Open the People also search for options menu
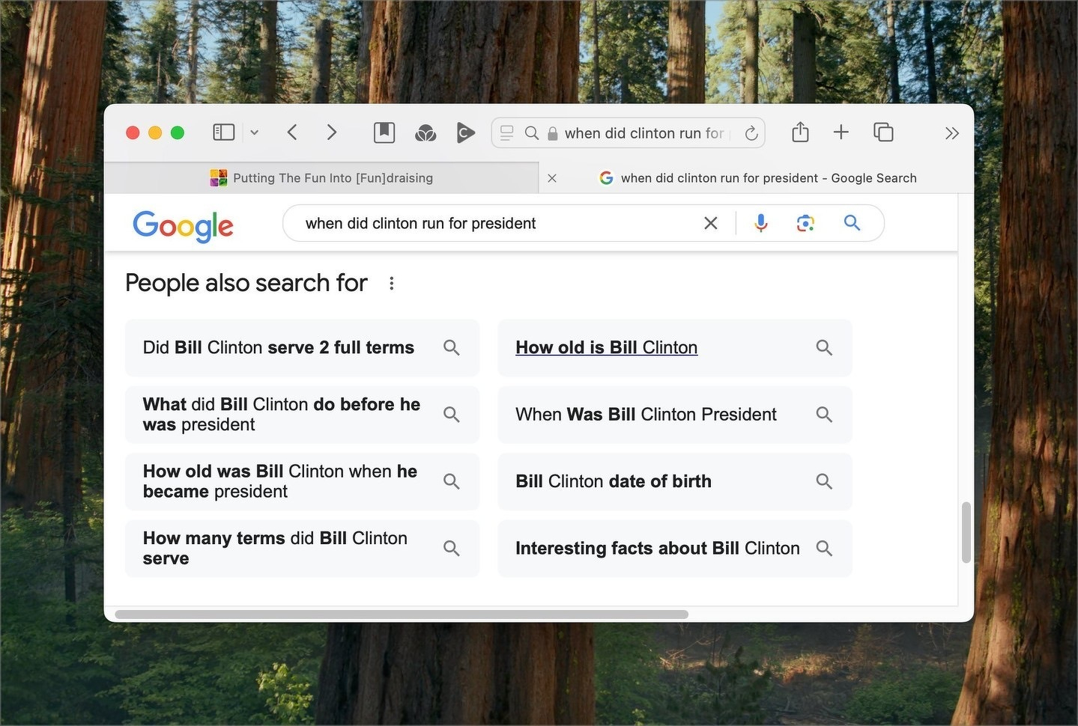 391,283
